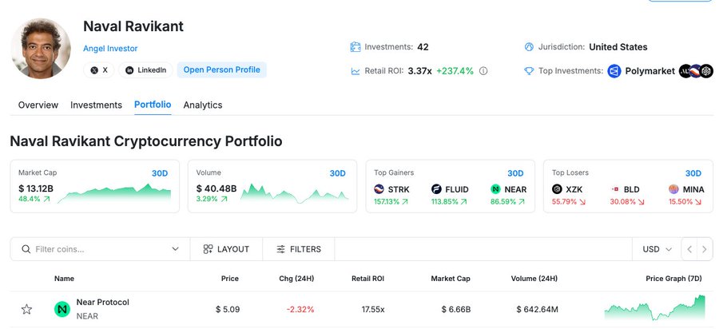This screenshot has width=719, height=329.
Task: Click the Price Graph (7D) header
Action: click(x=673, y=279)
